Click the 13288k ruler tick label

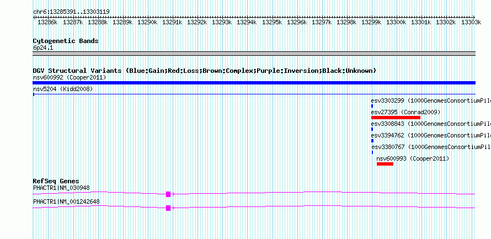(98, 23)
